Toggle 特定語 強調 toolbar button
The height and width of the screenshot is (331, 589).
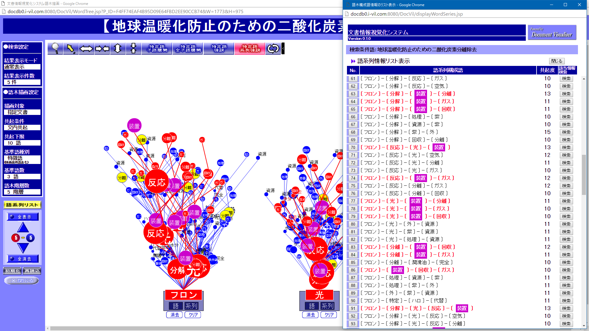pyautogui.click(x=219, y=48)
